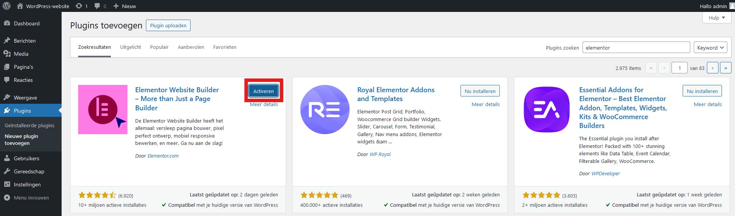
Task: Click Elementor star rating
Action: (x=97, y=195)
